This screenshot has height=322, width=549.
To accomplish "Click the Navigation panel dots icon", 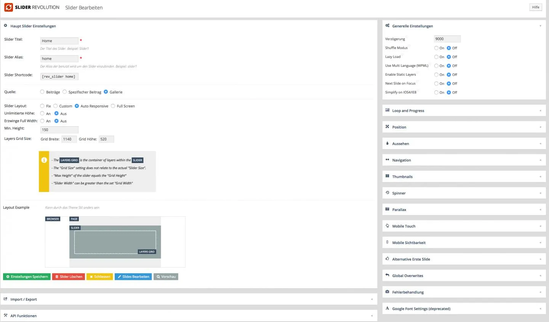I will (387, 160).
